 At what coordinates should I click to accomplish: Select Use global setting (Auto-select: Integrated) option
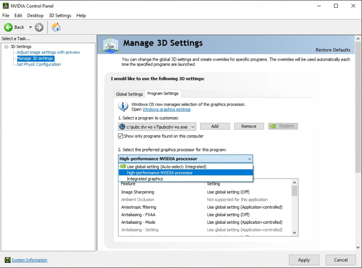(x=166, y=167)
